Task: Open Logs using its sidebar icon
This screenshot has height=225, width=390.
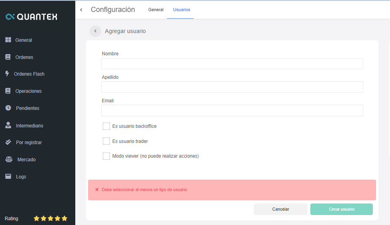Action: coord(8,176)
